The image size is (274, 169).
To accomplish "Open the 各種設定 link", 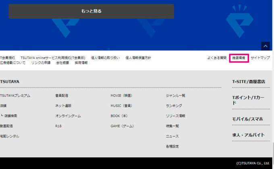I will click(x=172, y=146).
